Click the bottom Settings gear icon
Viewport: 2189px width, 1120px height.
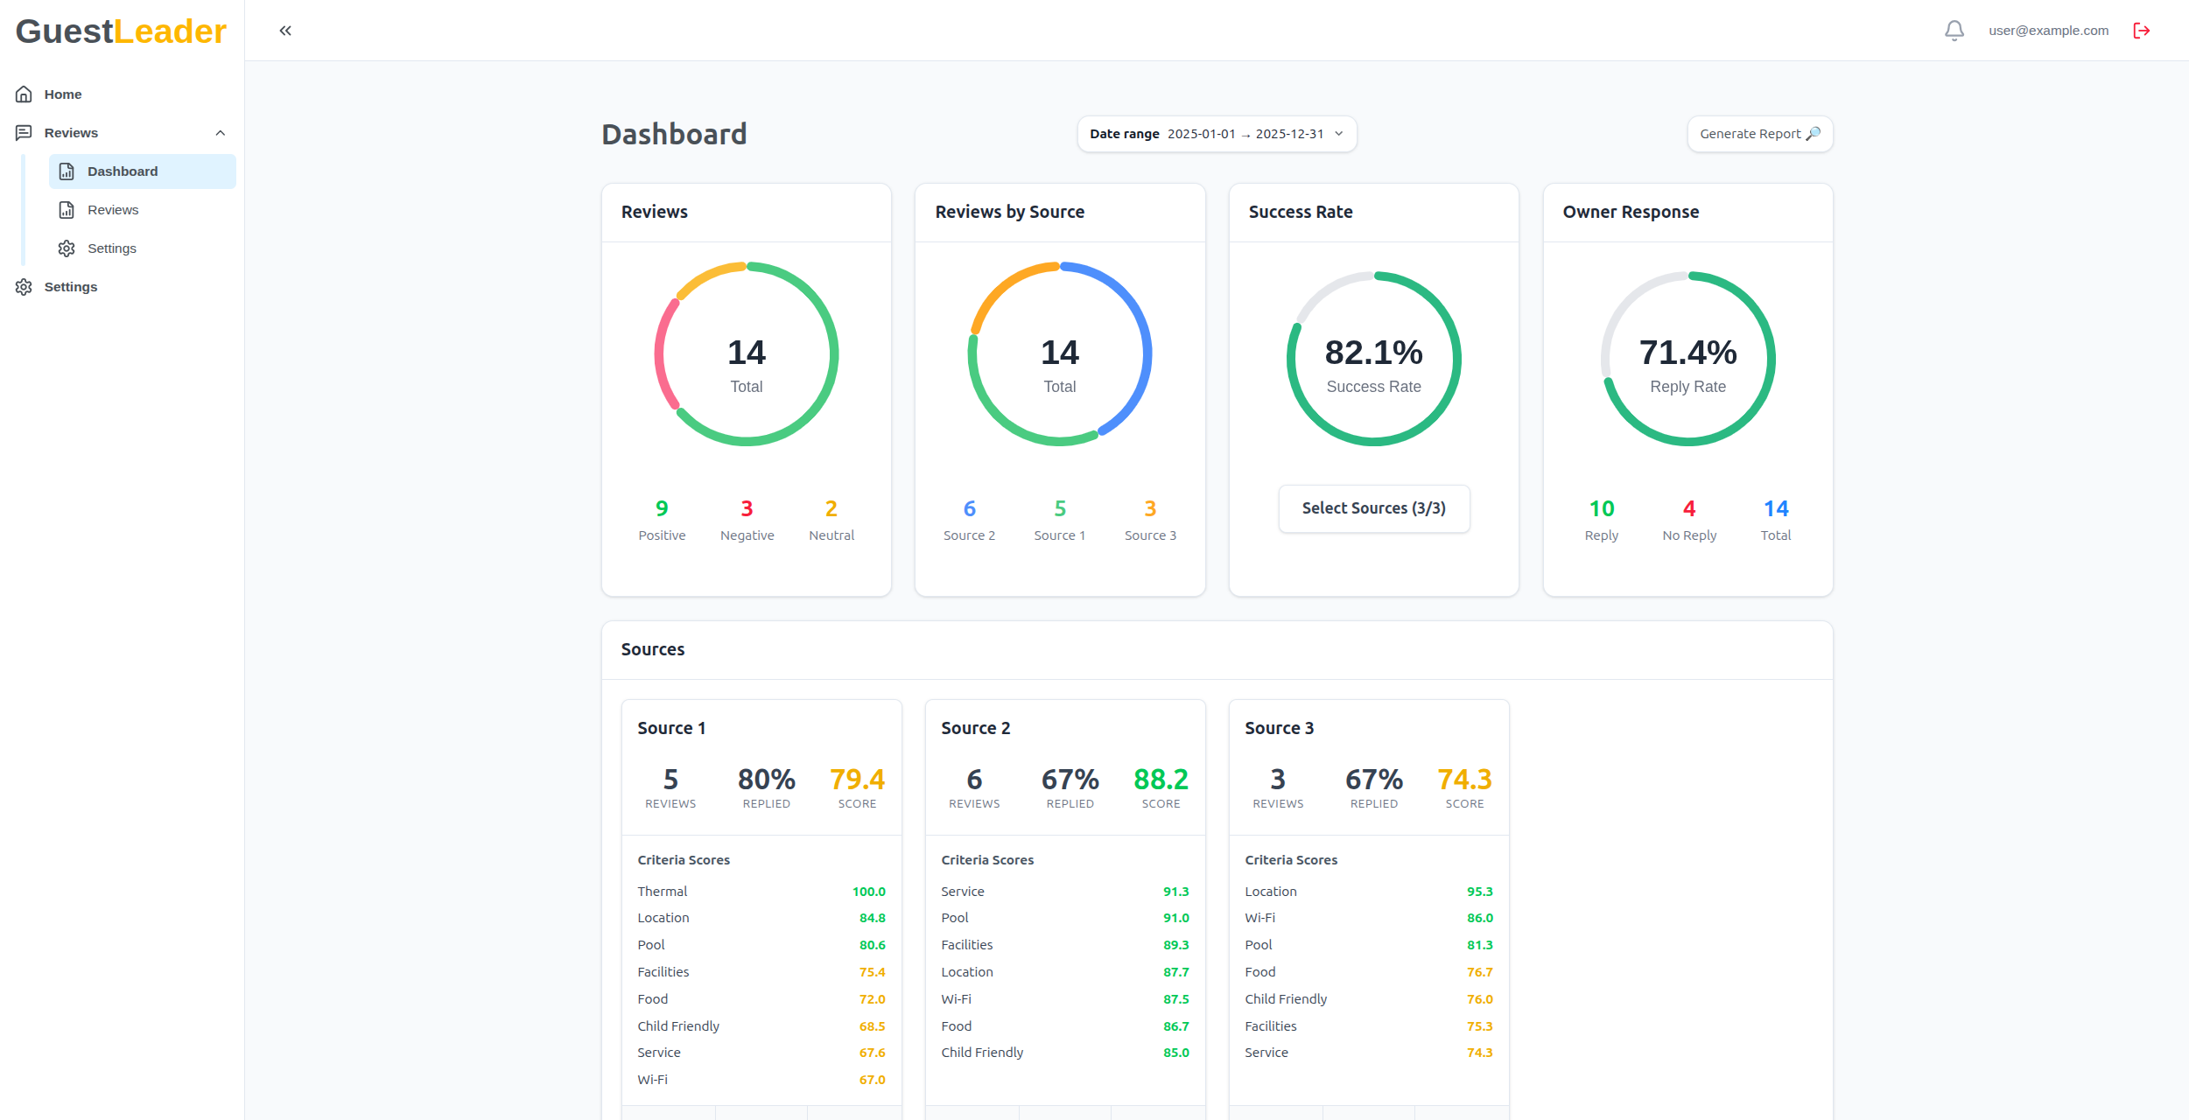[24, 287]
